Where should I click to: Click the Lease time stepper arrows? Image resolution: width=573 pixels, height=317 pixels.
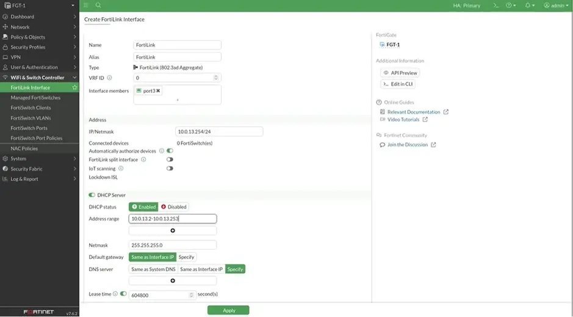coord(191,295)
